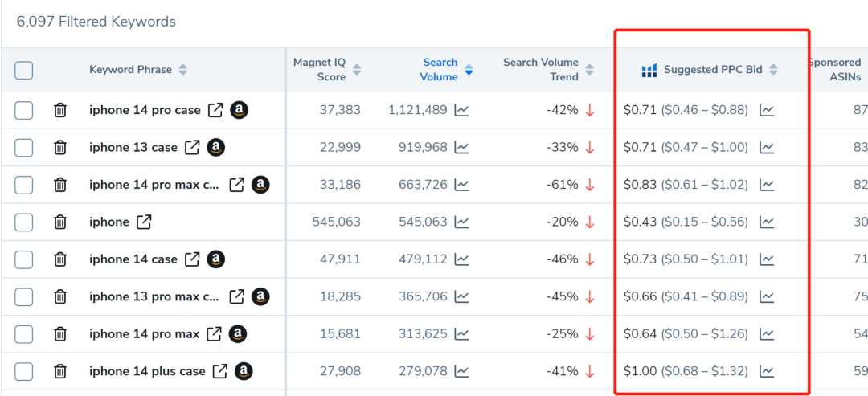Viewport: 868px width, 396px height.
Task: Delete the iphone 13 case keyword row
Action: (59, 147)
